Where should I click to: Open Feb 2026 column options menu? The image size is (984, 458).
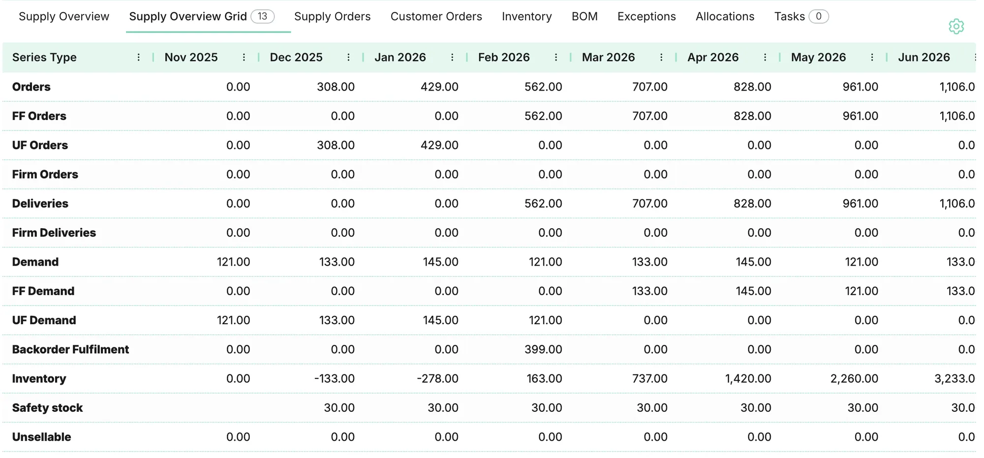(556, 58)
